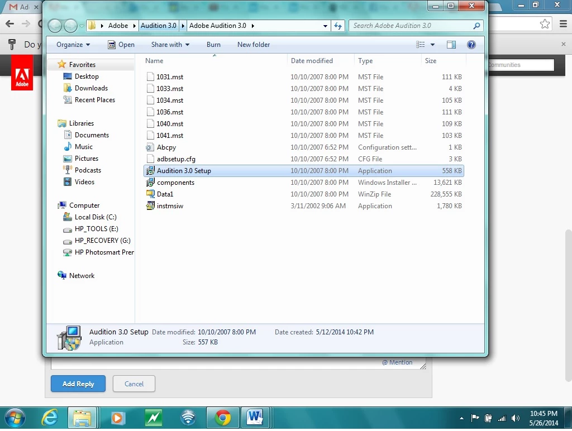Select the Abcpy configuration settings icon

[x=150, y=147]
